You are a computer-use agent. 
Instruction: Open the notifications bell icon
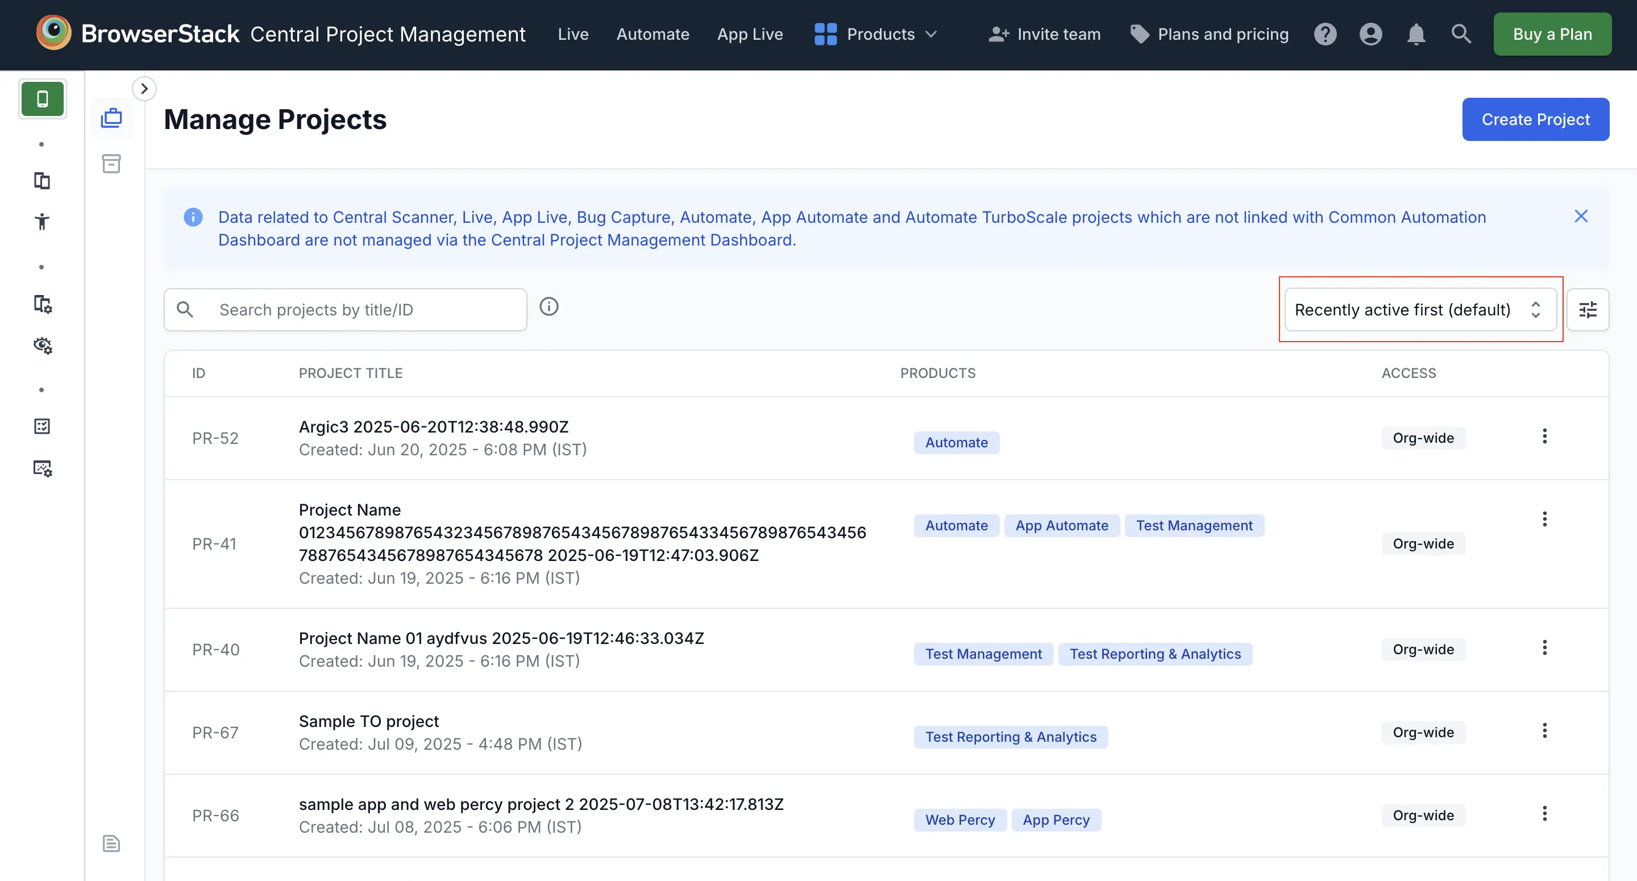1416,34
